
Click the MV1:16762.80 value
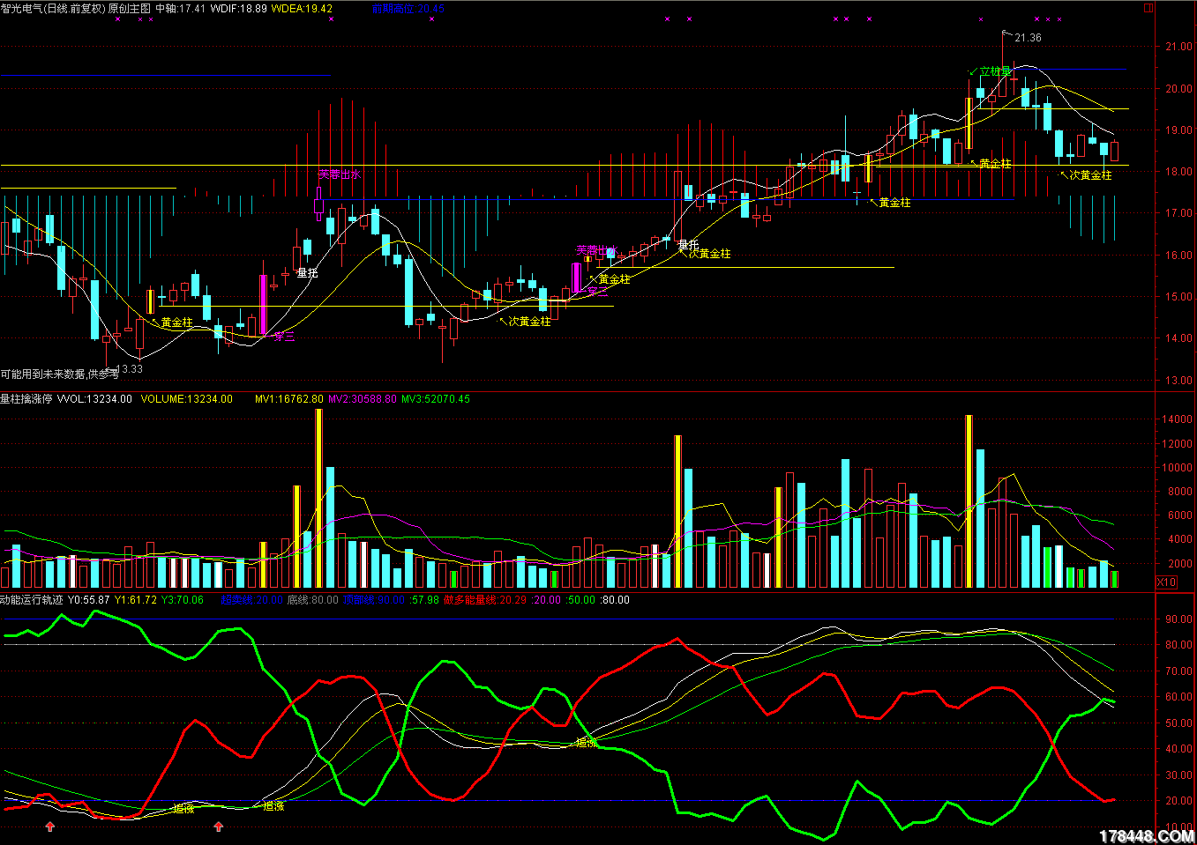coord(289,399)
